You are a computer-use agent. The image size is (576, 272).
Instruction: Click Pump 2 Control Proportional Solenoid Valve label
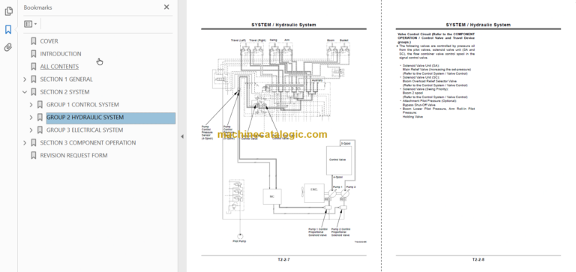coord(340,232)
